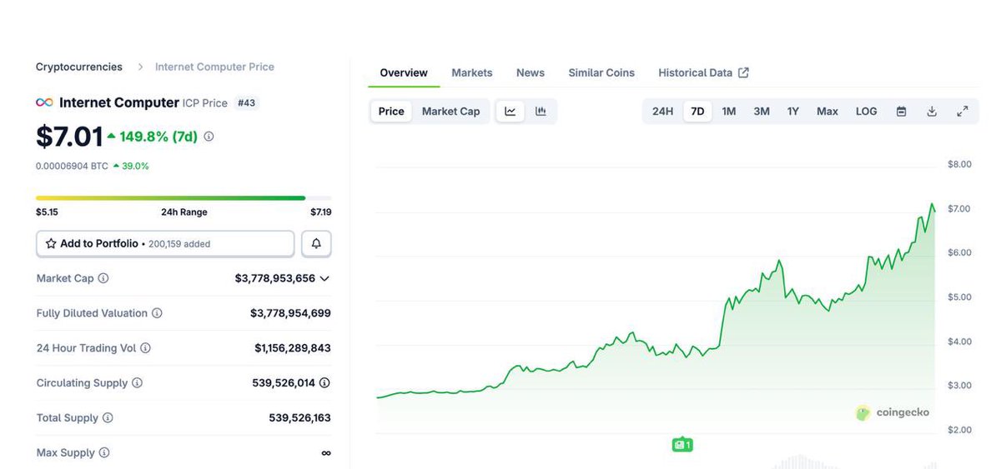Select the Market Cap chart toggle
1001x469 pixels.
tap(450, 112)
